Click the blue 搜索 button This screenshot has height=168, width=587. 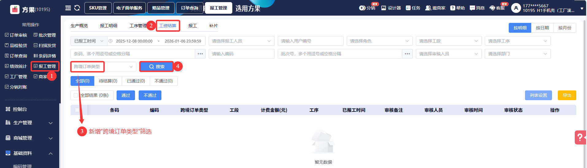click(x=156, y=67)
